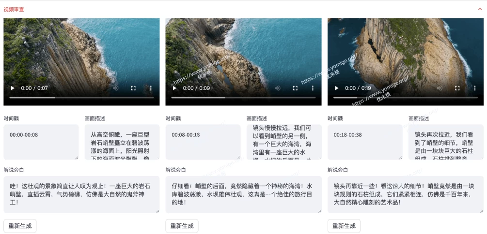This screenshot has height=234, width=487.
Task: Click the 00:00-00:08 timestamp field
Action: (x=41, y=142)
